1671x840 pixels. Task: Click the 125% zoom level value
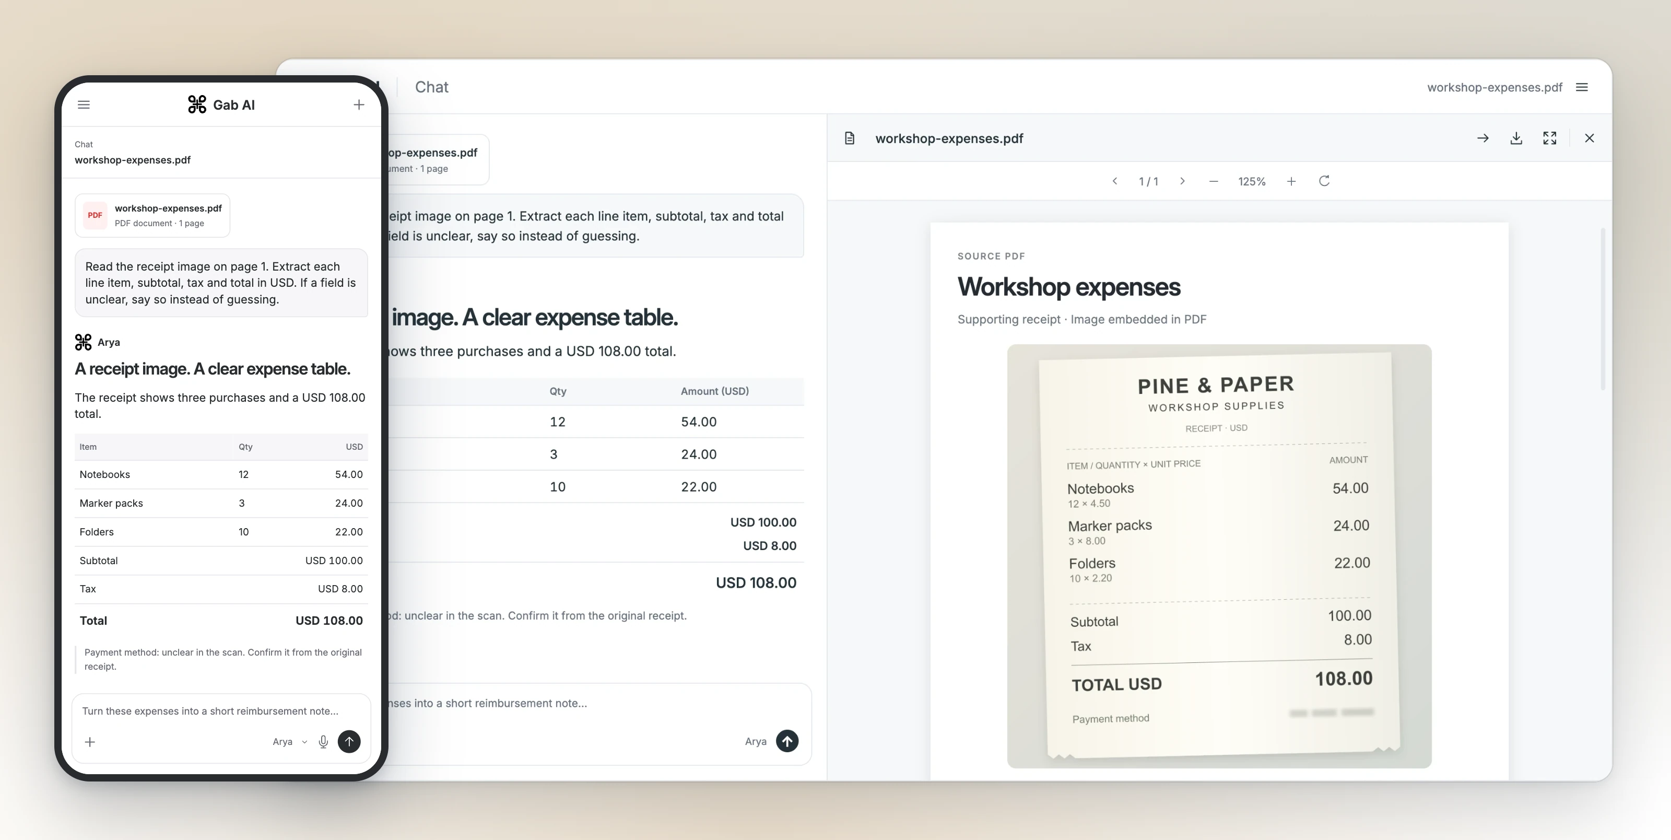click(1252, 182)
